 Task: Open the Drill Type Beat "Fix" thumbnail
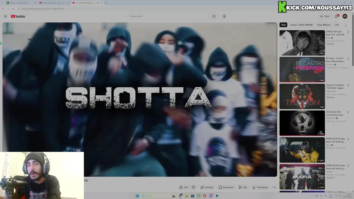(302, 43)
